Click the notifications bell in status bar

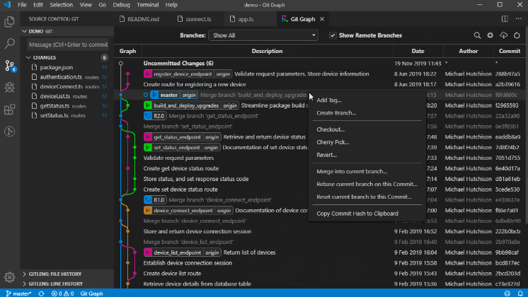pyautogui.click(x=520, y=293)
